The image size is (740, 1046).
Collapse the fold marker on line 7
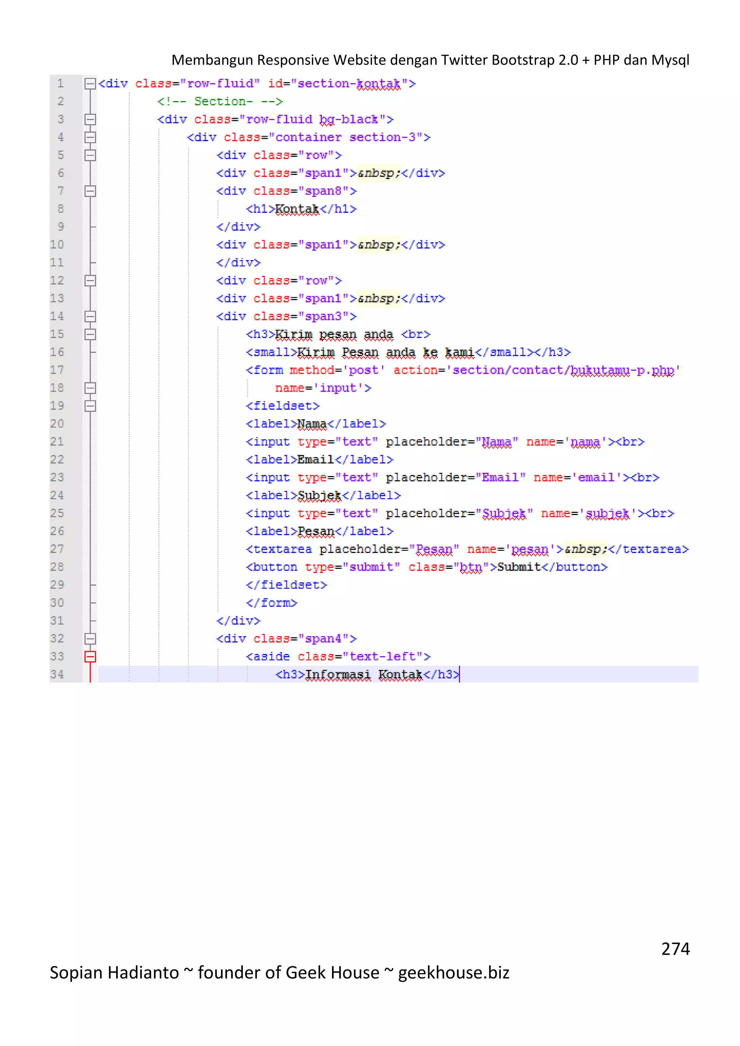[90, 191]
